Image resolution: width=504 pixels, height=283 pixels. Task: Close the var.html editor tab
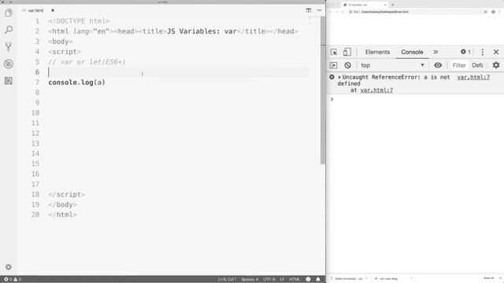pyautogui.click(x=53, y=10)
